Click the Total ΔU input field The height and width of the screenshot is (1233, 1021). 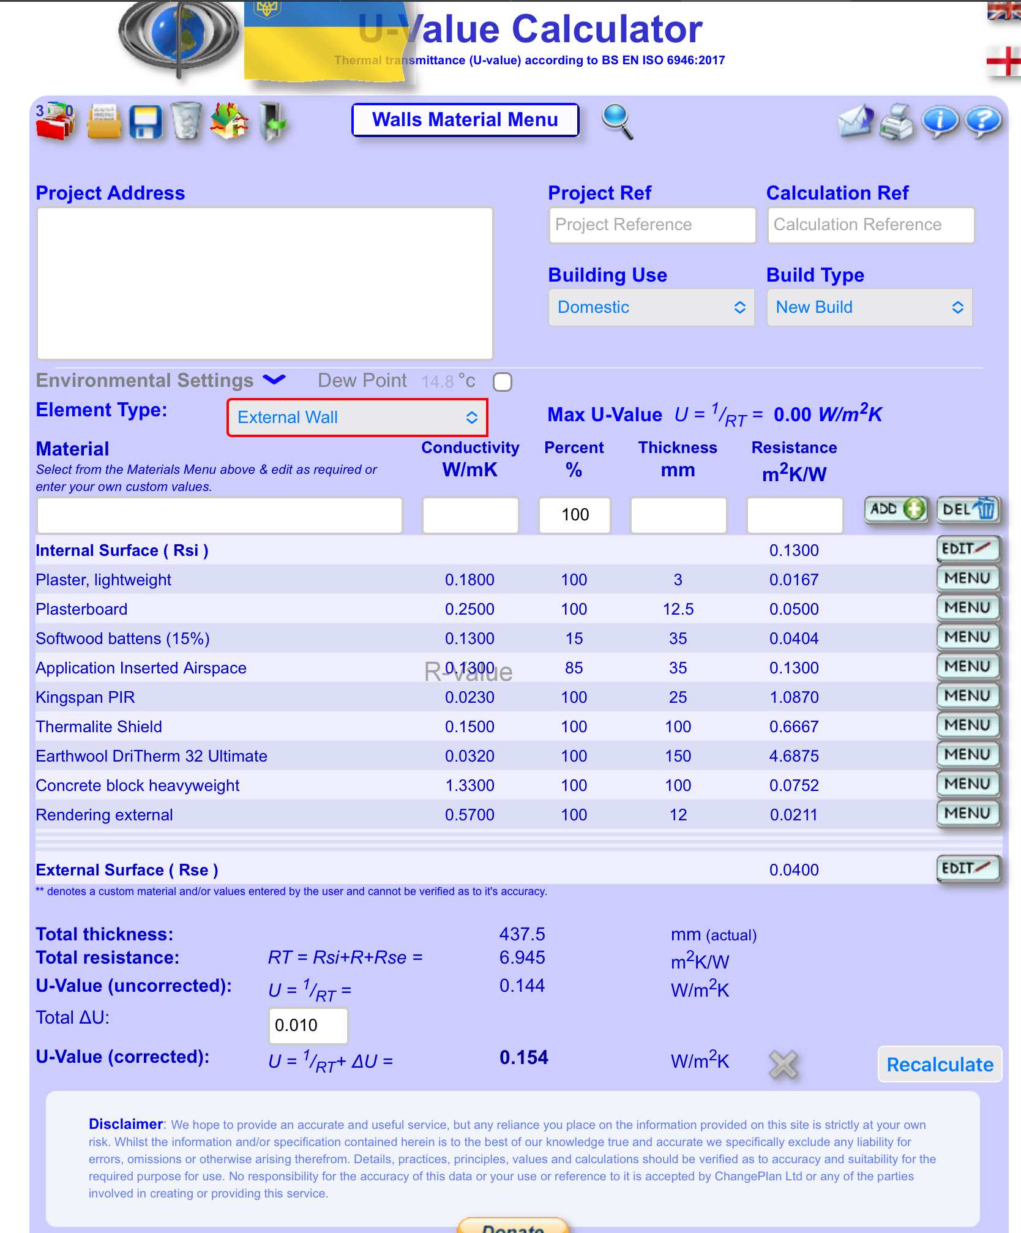[x=308, y=1025]
